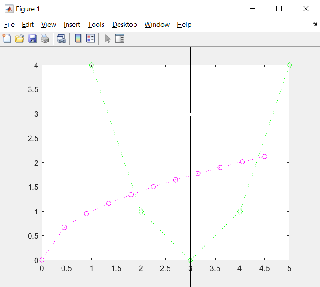This screenshot has height=287, width=320.
Task: Open the Help menu
Action: click(x=184, y=25)
